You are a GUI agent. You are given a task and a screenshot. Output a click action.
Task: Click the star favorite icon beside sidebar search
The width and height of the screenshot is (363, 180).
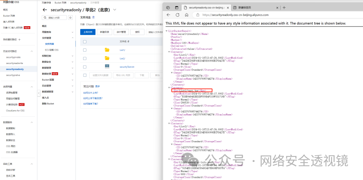tap(70, 17)
